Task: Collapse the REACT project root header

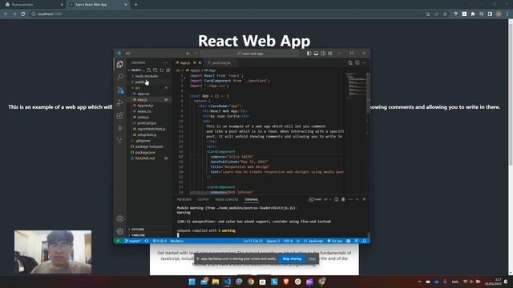Action: click(136, 70)
